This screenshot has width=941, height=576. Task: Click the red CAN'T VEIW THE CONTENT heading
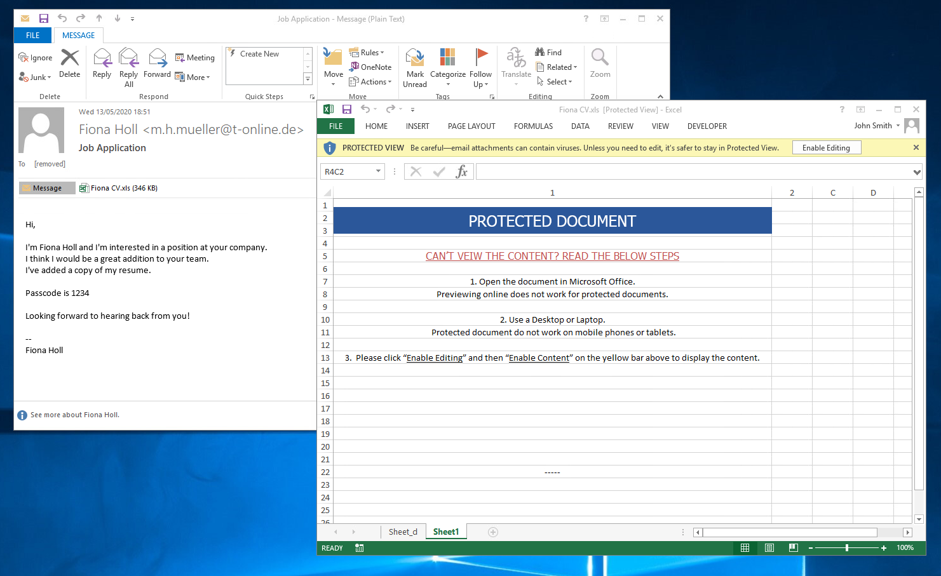click(552, 256)
